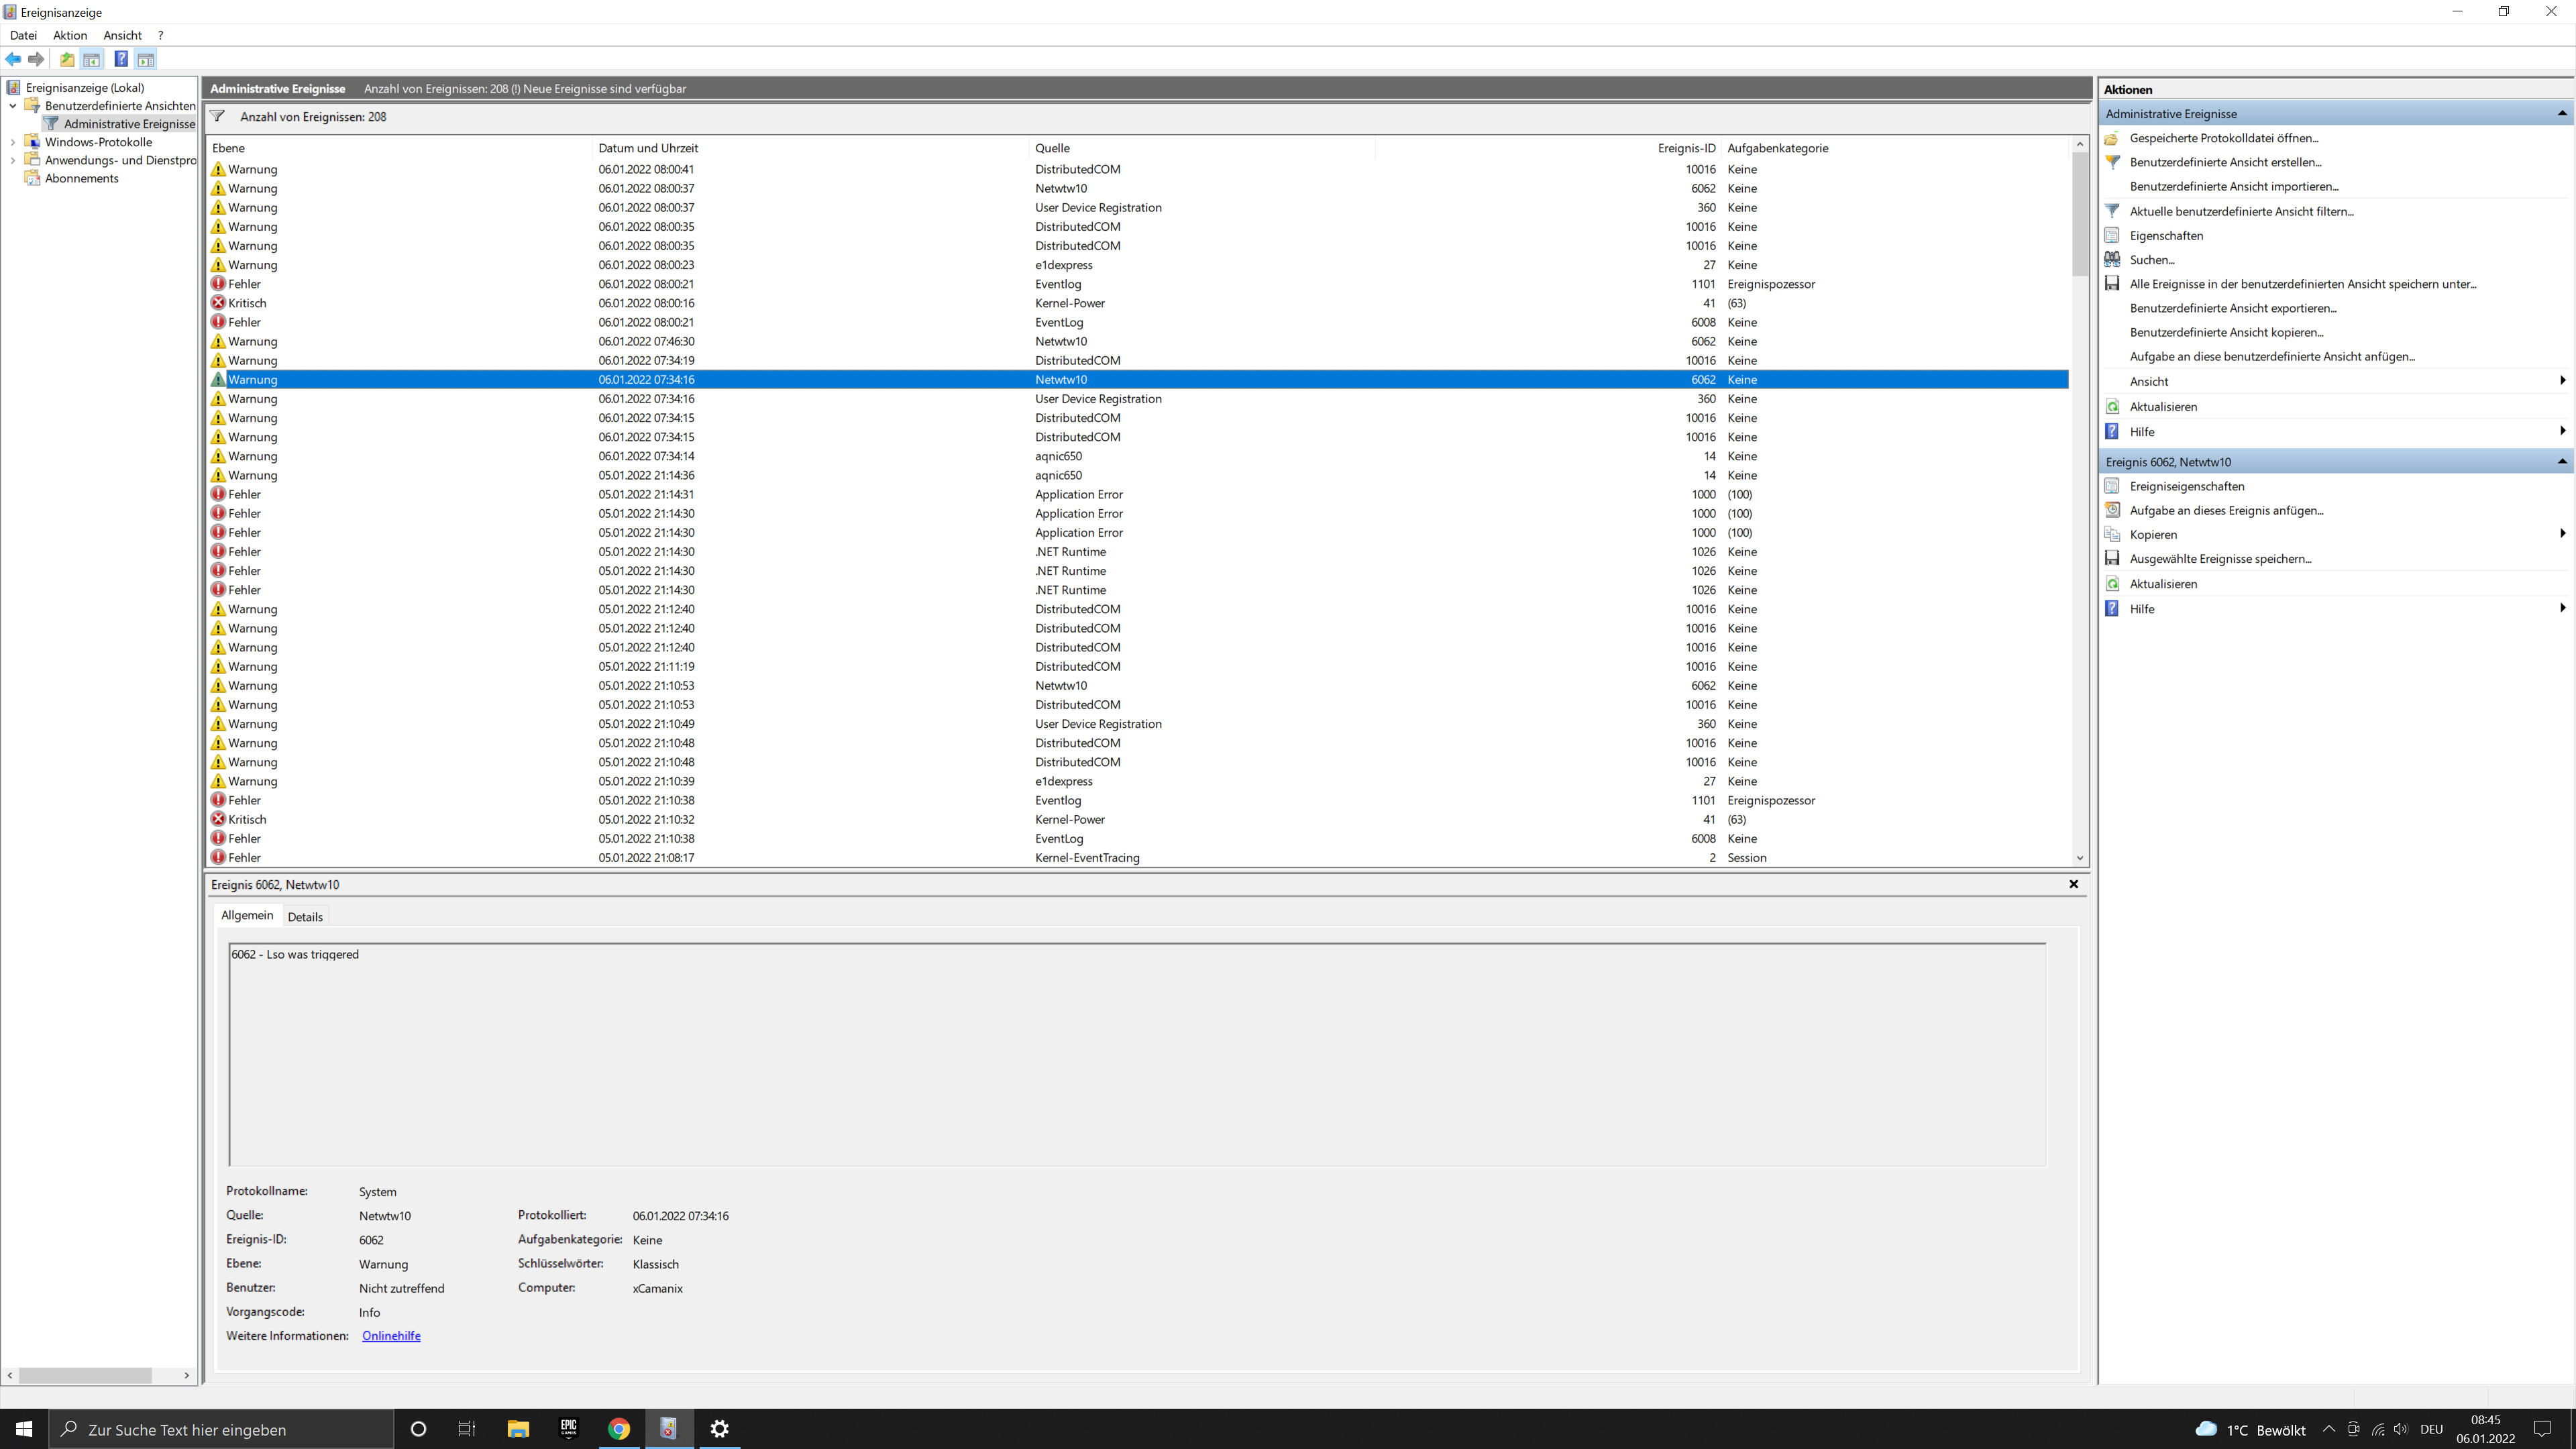Open the Onlinehilfe link
The image size is (2576, 1449).
pos(391,1336)
